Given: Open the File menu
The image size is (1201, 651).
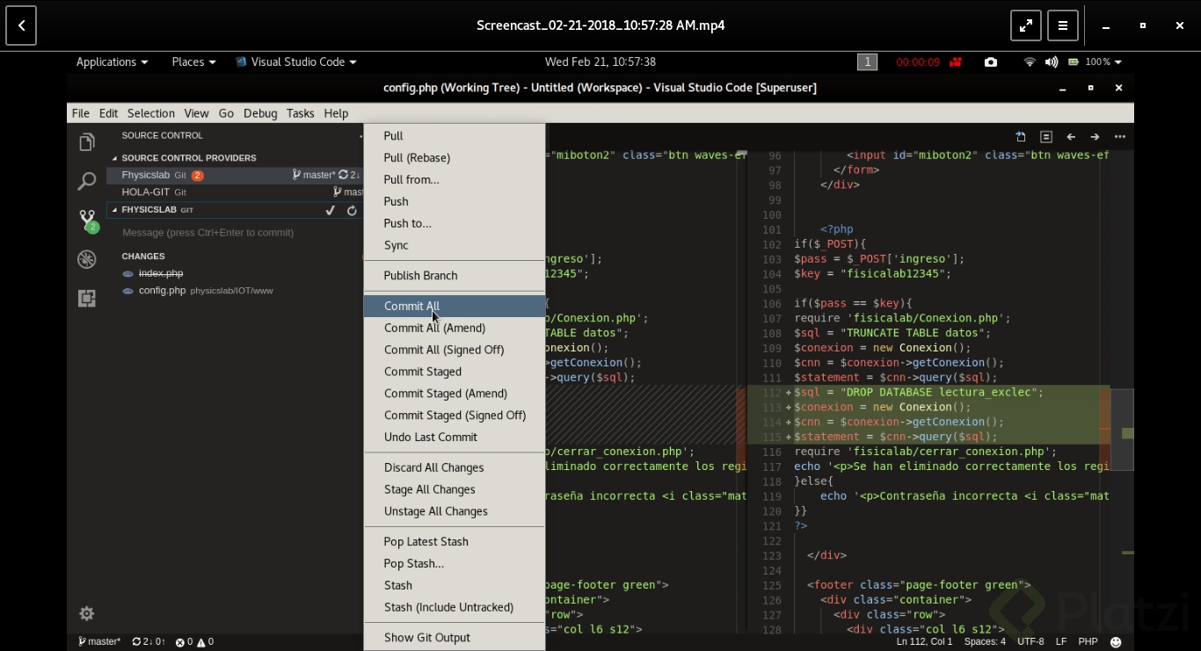Looking at the screenshot, I should pyautogui.click(x=81, y=113).
